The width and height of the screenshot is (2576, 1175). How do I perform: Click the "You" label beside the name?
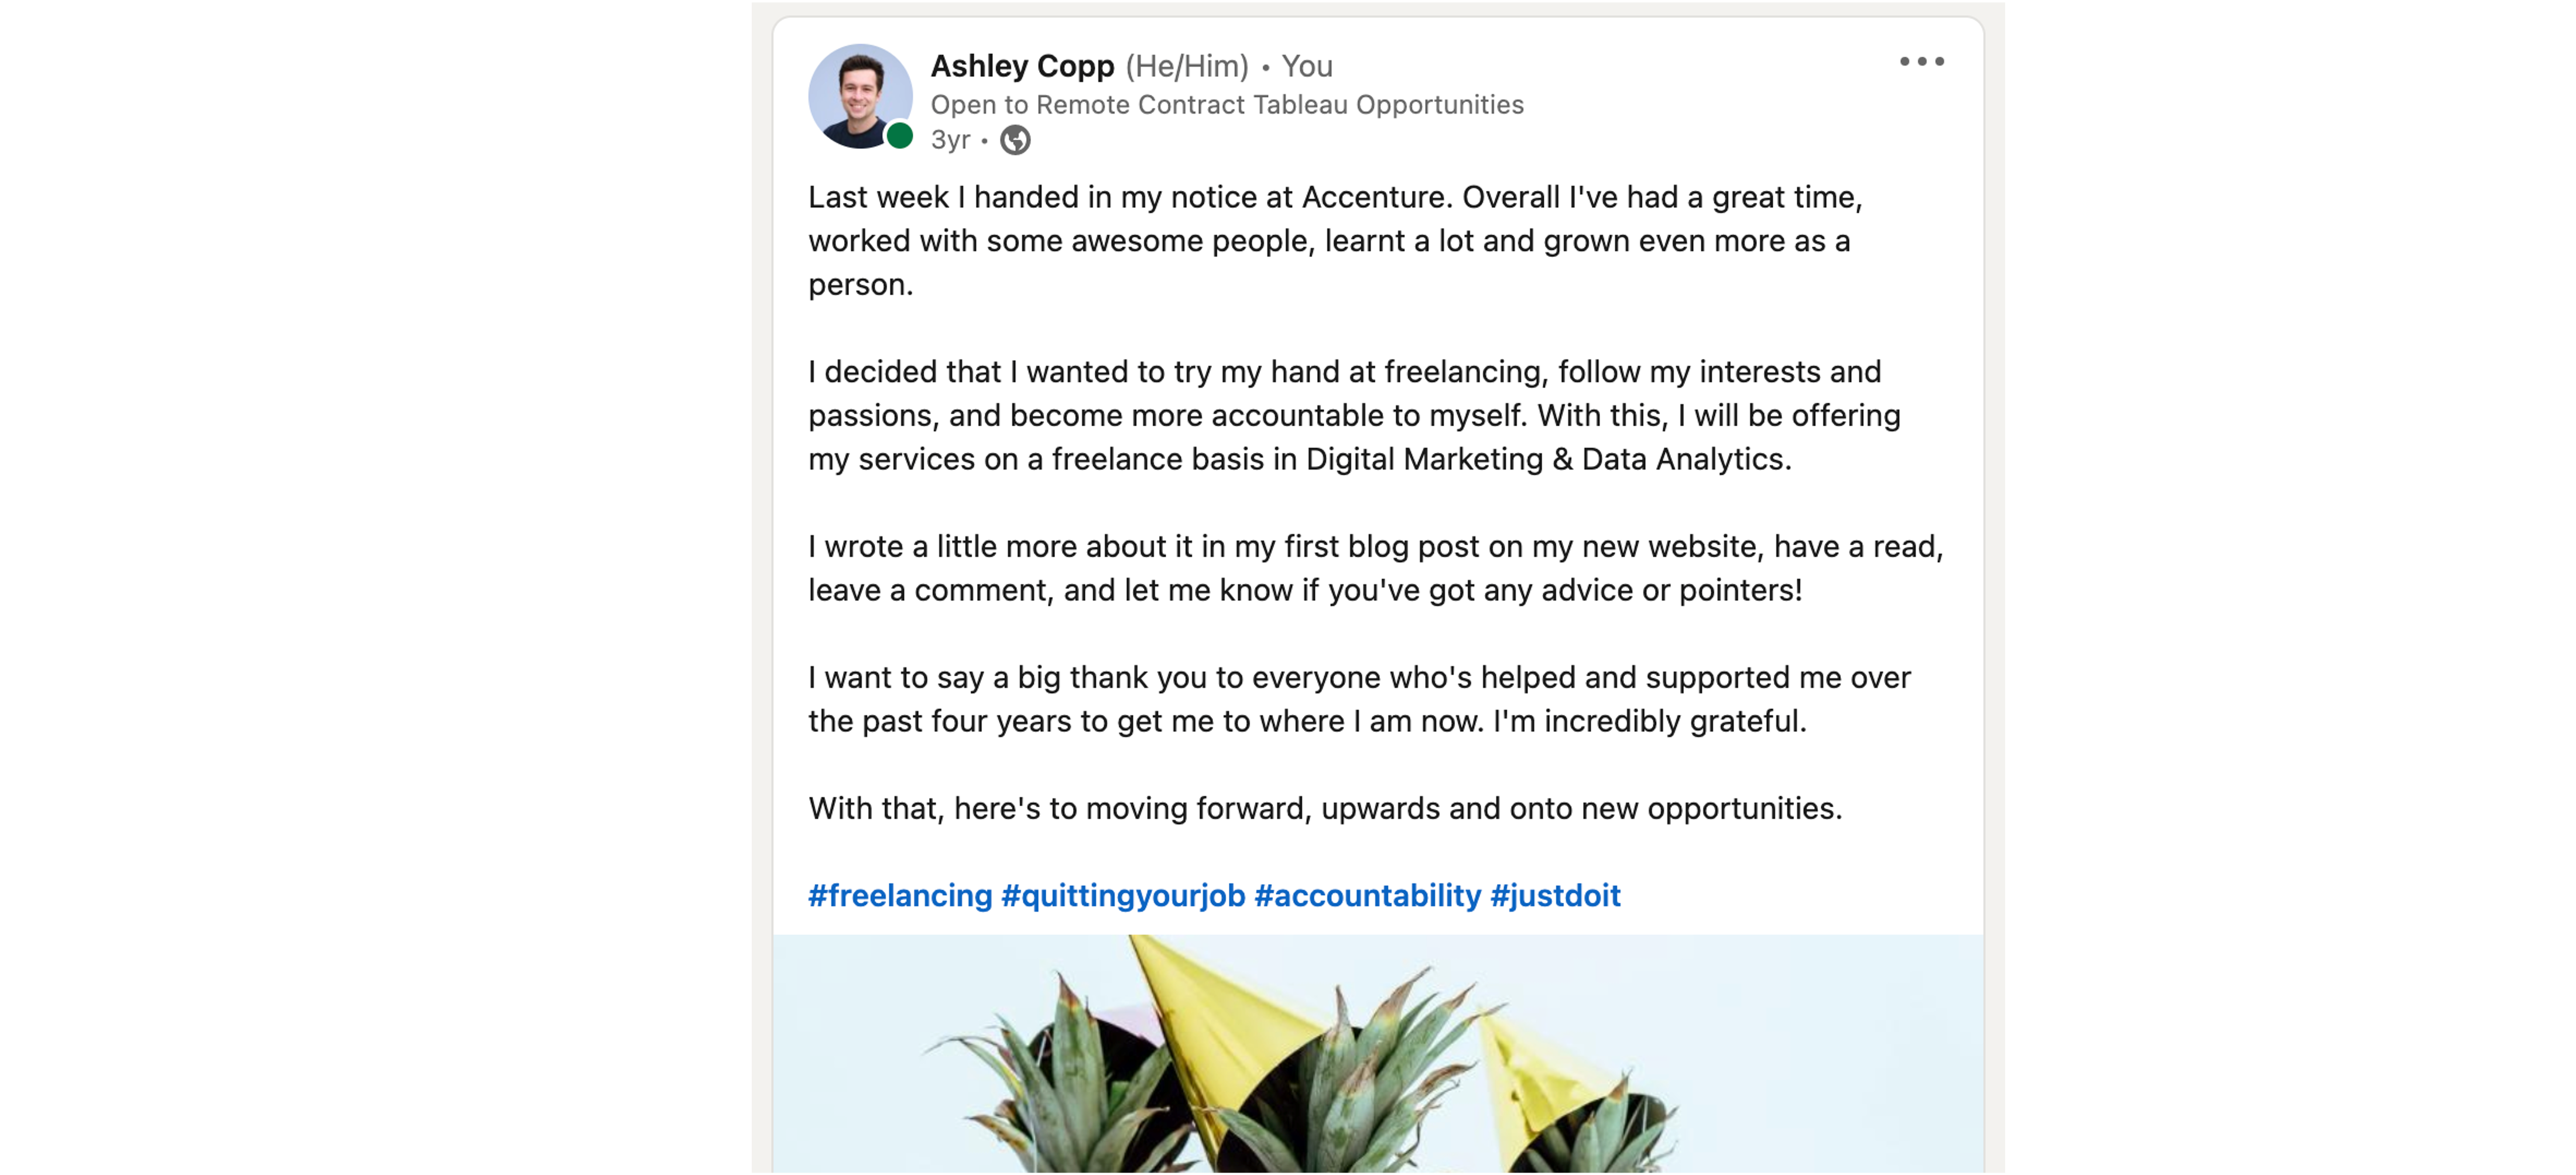(1306, 66)
